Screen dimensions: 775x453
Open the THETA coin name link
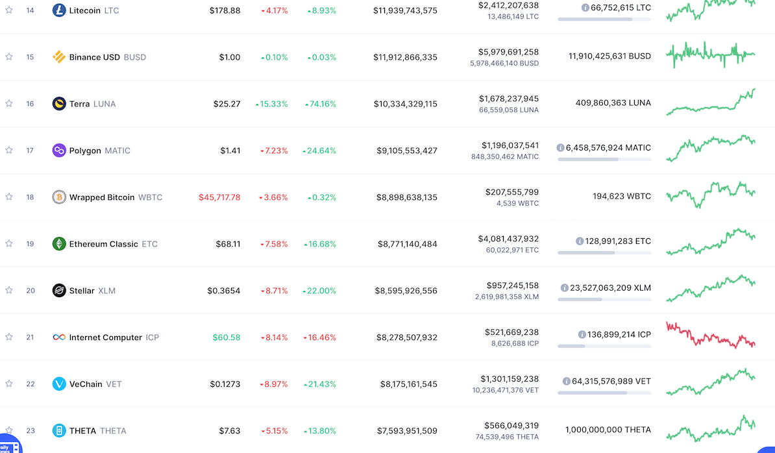coord(82,431)
